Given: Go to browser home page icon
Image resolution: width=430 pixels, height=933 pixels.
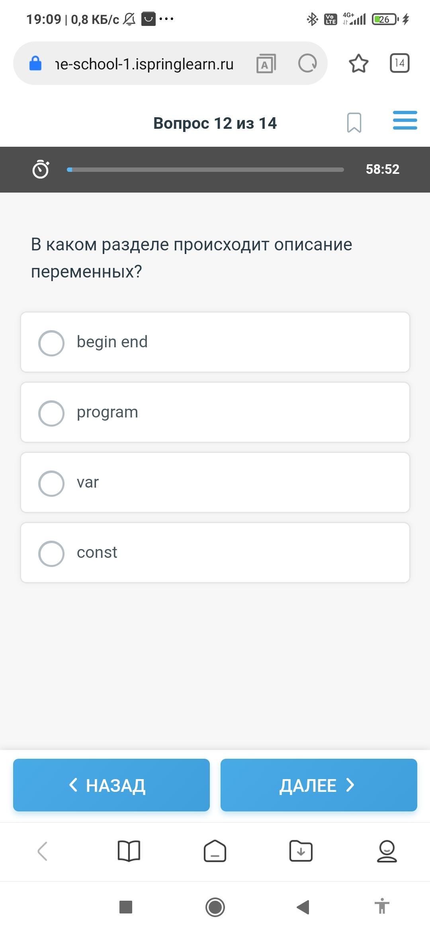Looking at the screenshot, I should click(215, 851).
